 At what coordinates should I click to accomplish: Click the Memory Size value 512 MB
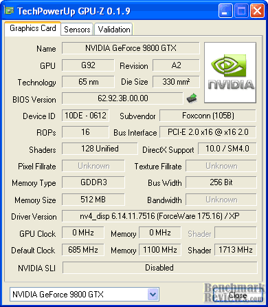[93, 200]
